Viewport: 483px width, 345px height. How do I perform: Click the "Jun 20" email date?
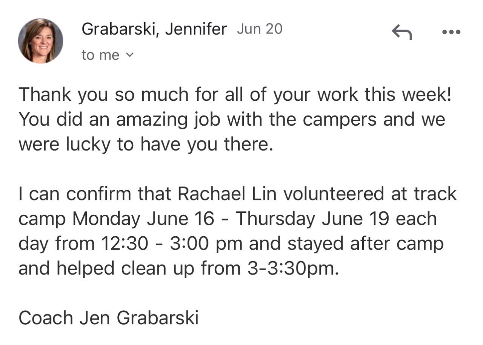(x=260, y=29)
